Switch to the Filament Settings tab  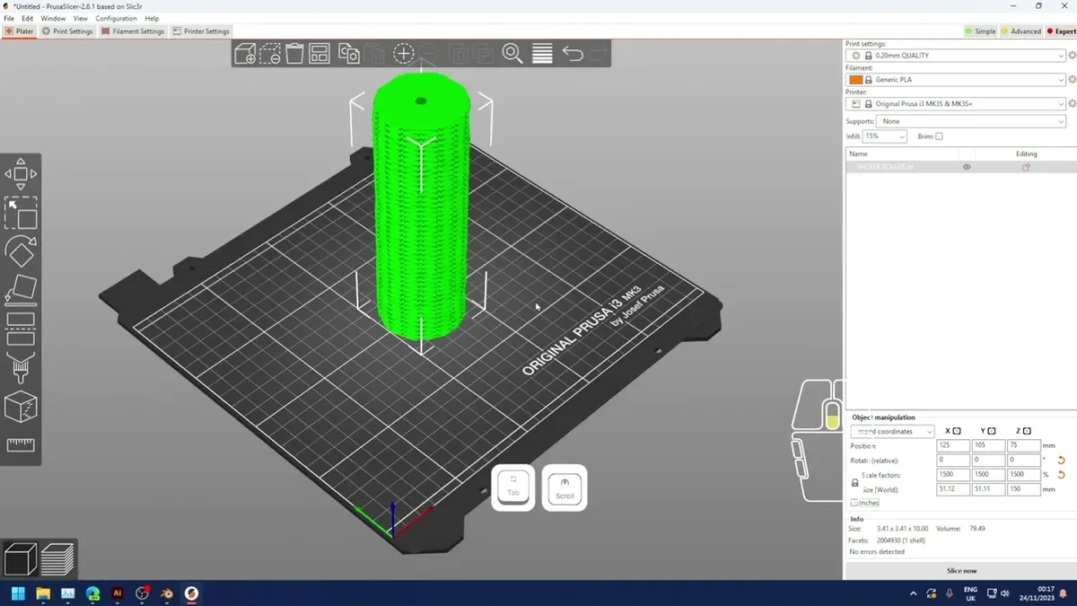(133, 31)
